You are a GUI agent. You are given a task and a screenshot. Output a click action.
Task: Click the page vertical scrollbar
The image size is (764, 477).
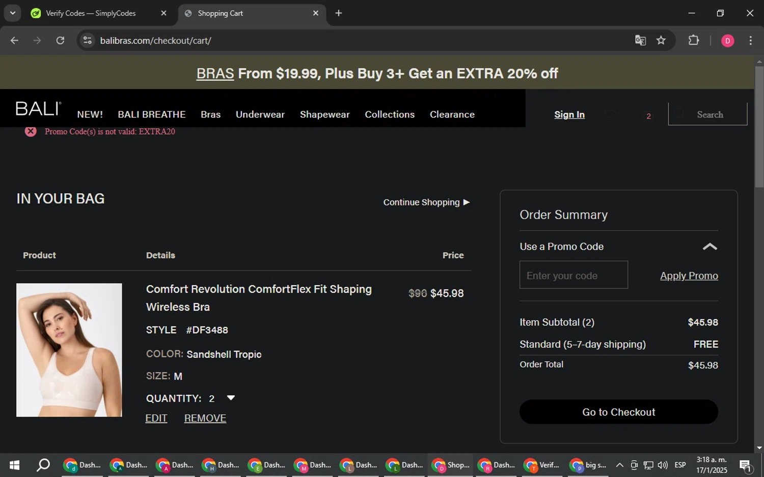pos(759,127)
